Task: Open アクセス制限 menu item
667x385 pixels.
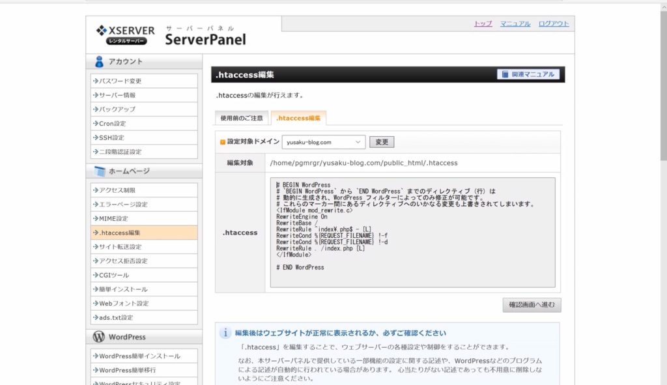Action: pyautogui.click(x=144, y=190)
